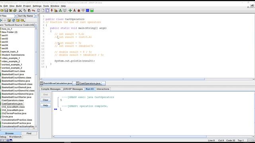Click the red pushpin toolbar icon
The image size is (255, 143).
(51, 11)
